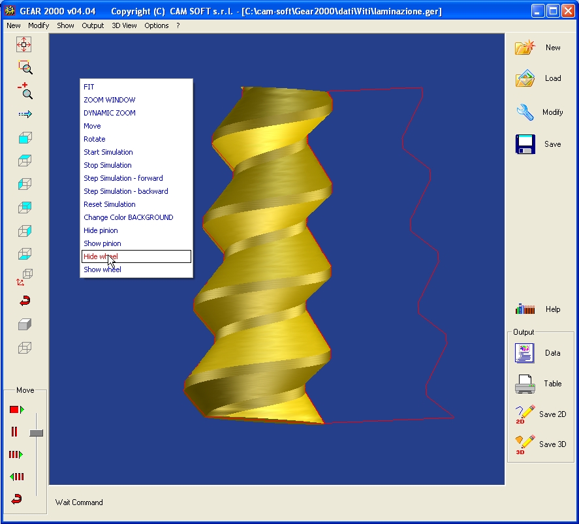This screenshot has width=579, height=524.
Task: Click the Table printer icon
Action: click(525, 384)
